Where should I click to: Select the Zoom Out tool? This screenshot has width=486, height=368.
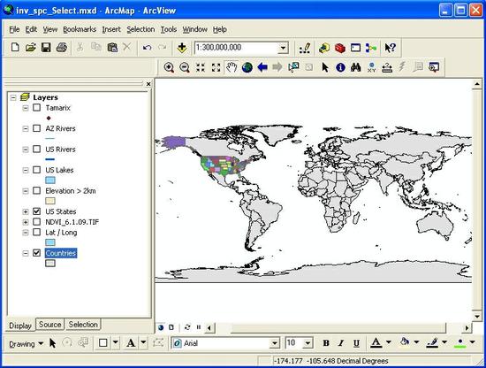tap(185, 67)
